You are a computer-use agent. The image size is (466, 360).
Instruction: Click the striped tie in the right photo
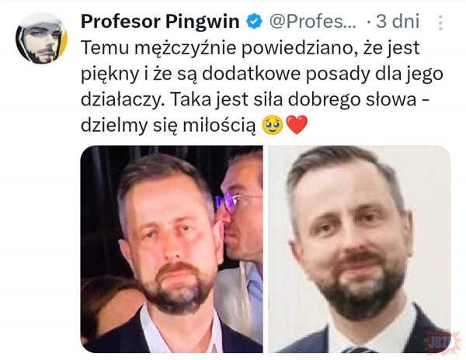coord(359,350)
